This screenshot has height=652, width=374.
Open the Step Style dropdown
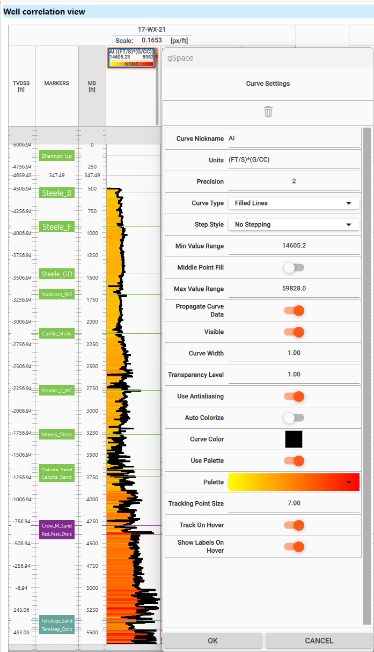[294, 224]
